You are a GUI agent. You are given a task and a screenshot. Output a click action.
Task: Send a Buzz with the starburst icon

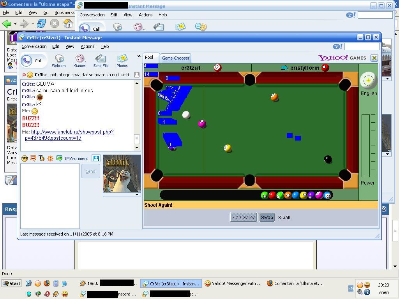coord(50,158)
